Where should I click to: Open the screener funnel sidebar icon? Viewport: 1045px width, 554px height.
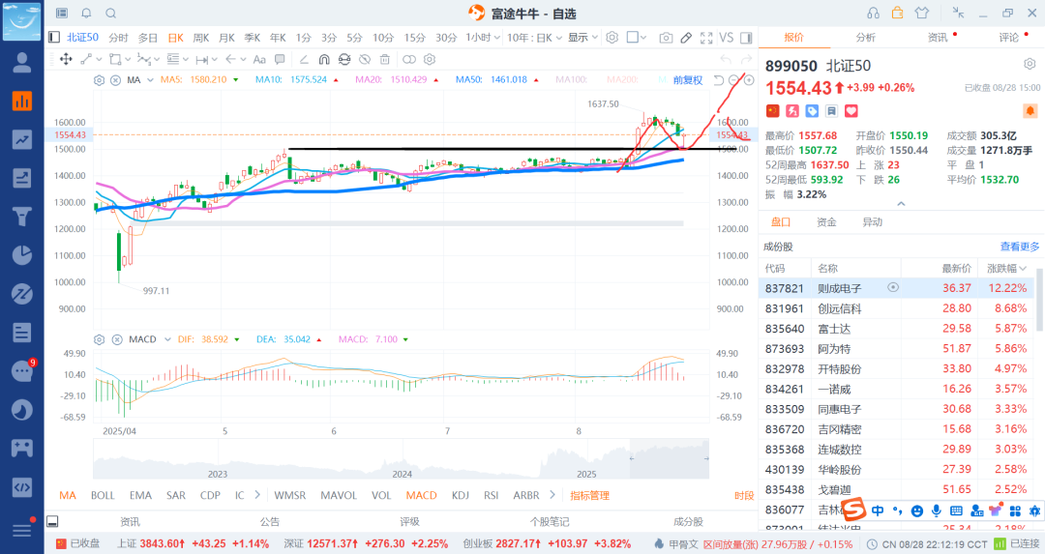[22, 217]
